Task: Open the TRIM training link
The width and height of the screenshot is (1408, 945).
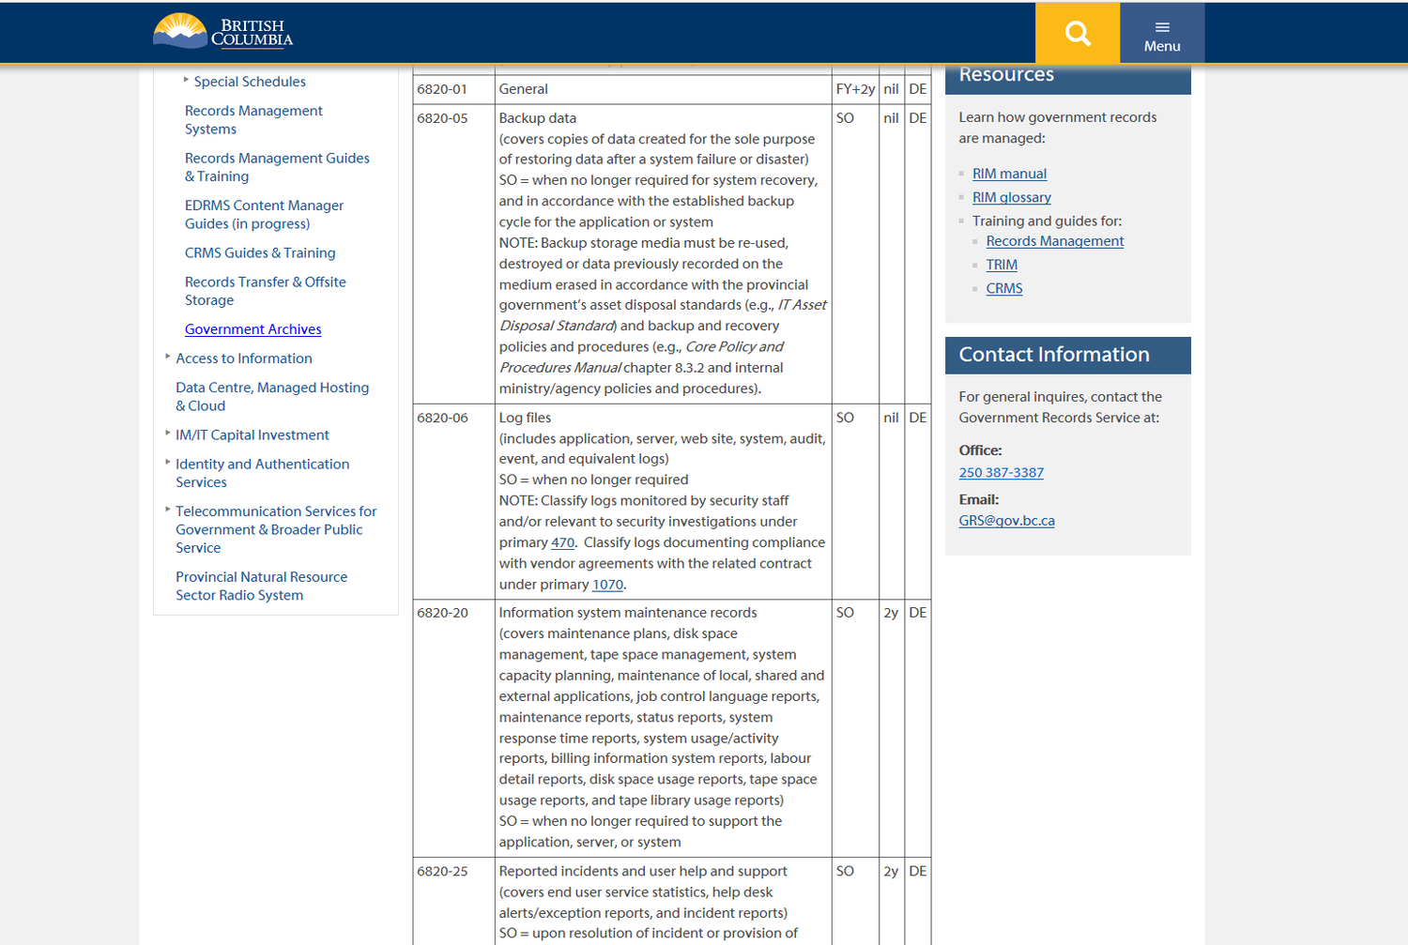Action: click(1001, 264)
